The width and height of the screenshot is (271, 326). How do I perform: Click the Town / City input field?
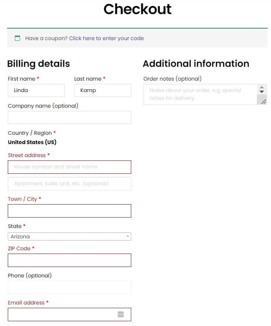pos(69,211)
